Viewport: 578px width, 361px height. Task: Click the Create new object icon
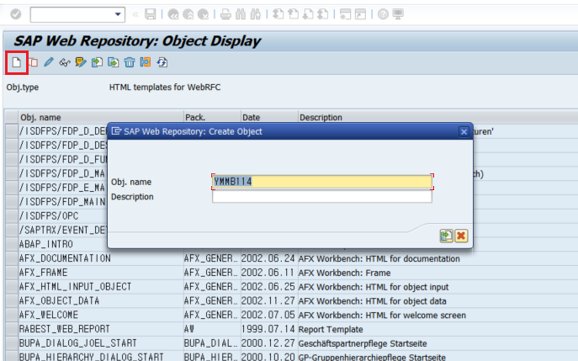coord(16,62)
